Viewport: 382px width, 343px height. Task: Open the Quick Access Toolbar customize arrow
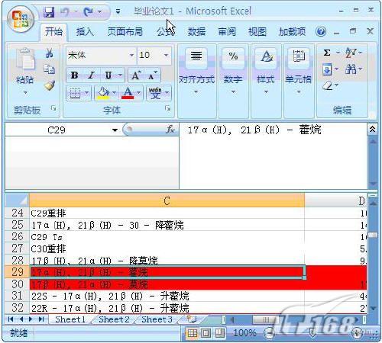[118, 11]
